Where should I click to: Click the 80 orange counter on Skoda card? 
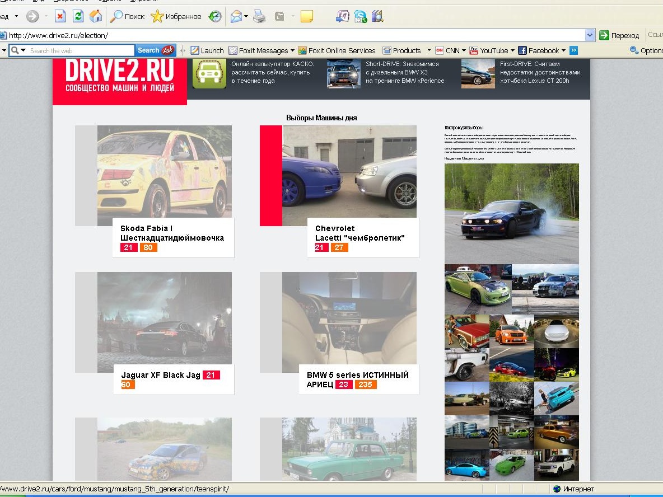(x=148, y=247)
